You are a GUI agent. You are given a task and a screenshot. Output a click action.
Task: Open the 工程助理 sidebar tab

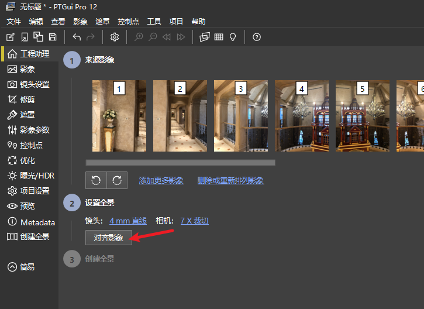(29, 54)
